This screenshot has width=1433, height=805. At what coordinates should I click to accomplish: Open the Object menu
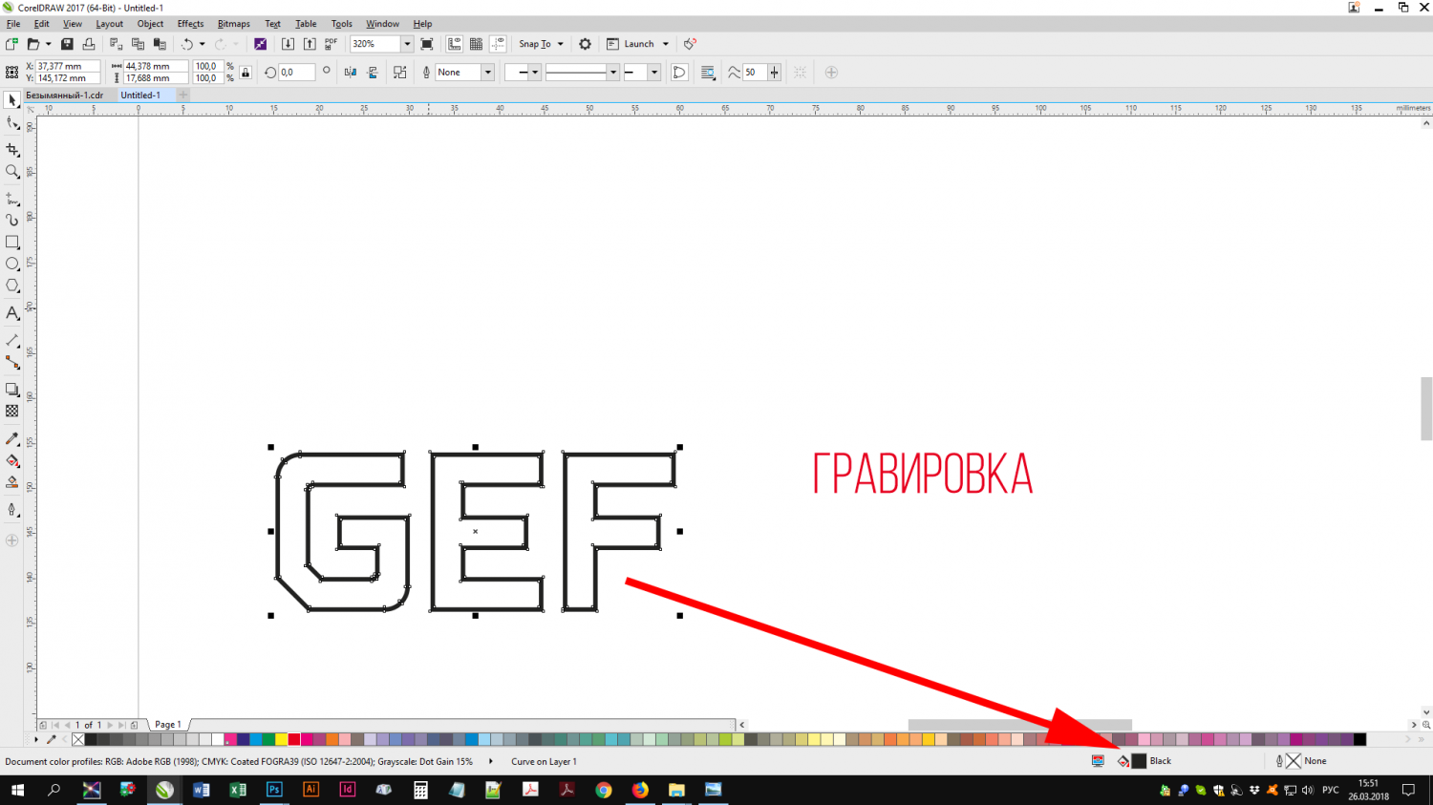pyautogui.click(x=150, y=24)
